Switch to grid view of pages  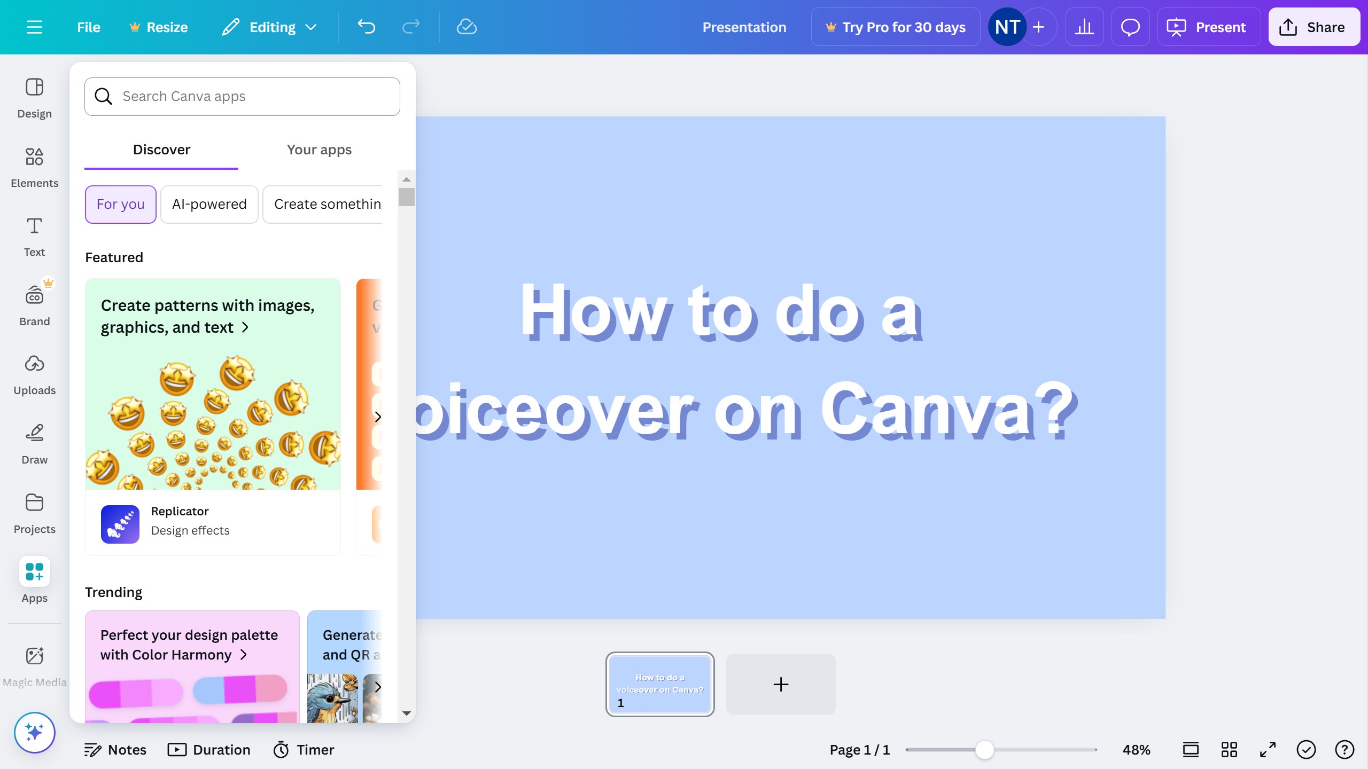tap(1229, 750)
